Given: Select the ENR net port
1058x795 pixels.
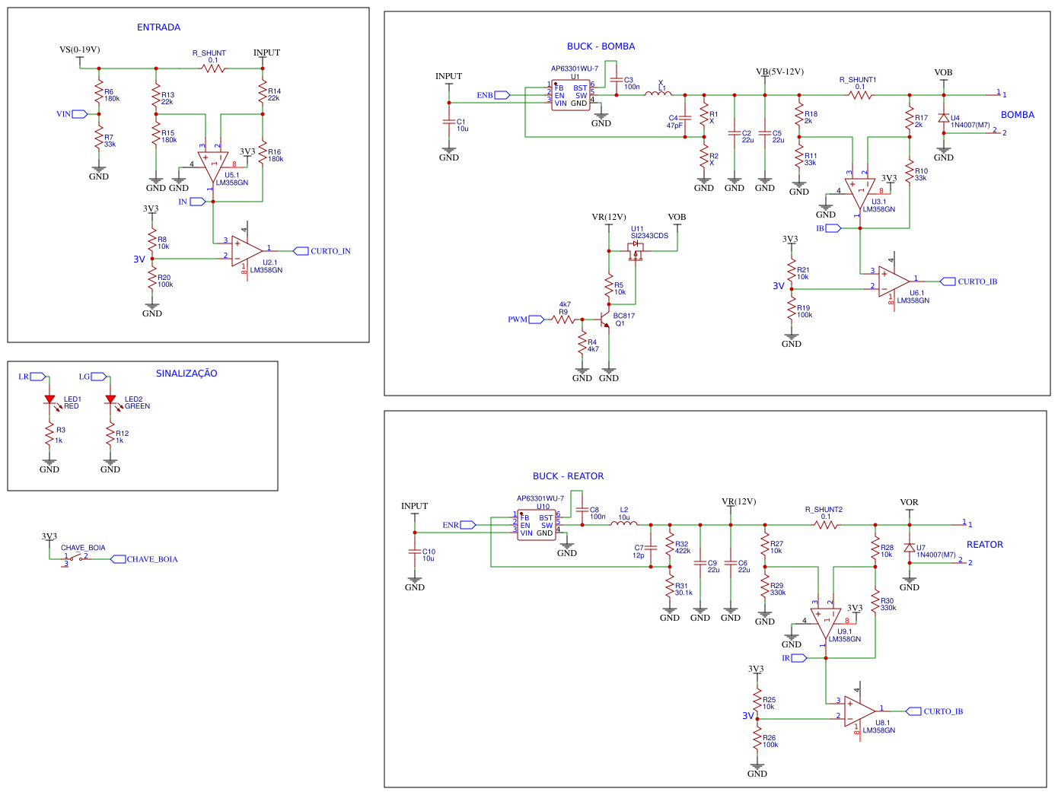Looking at the screenshot, I should (x=459, y=525).
